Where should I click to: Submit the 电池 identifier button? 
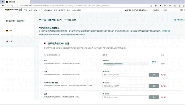click(x=154, y=75)
